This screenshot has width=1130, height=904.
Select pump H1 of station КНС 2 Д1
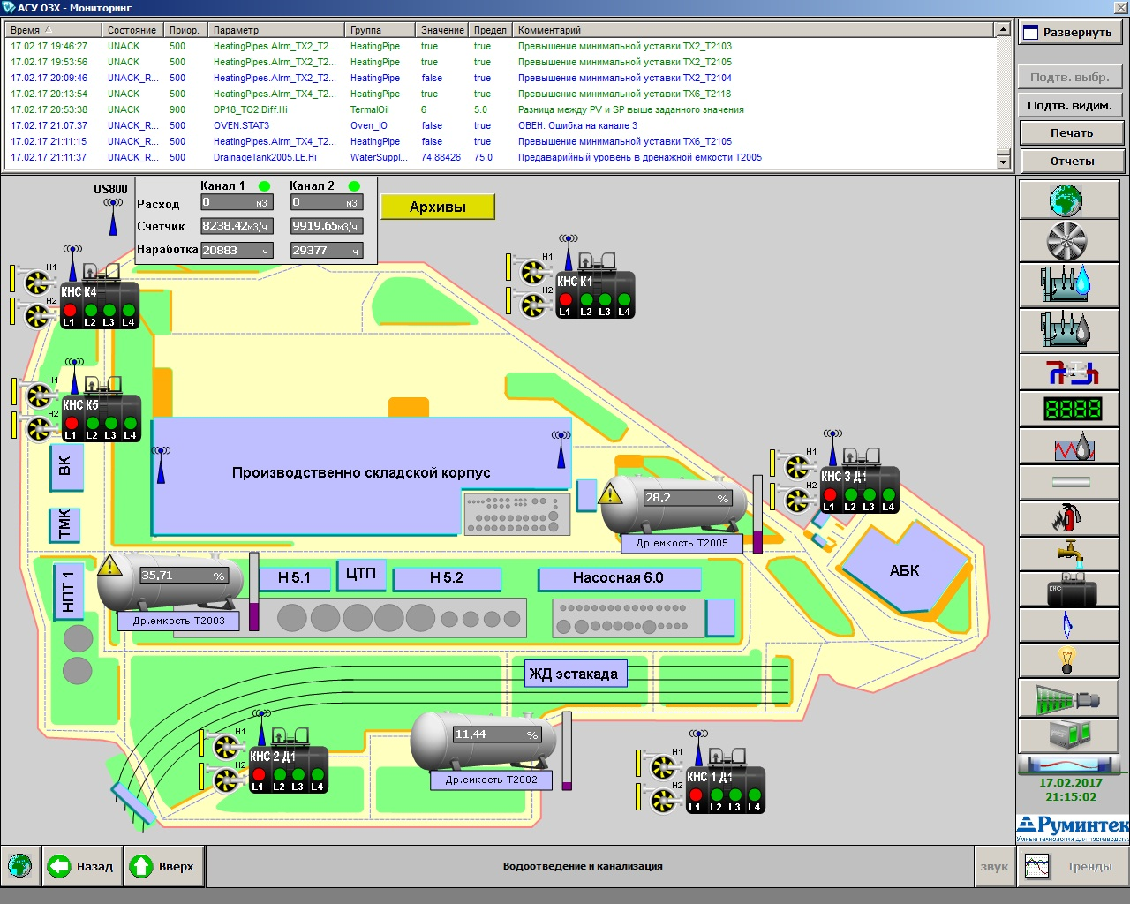click(x=227, y=746)
